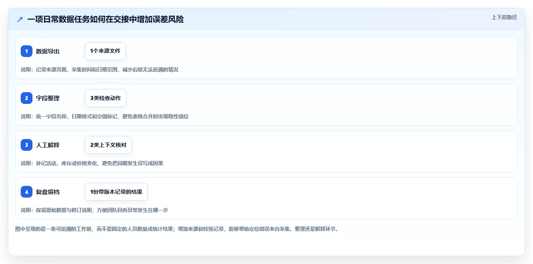Click the 1份带版本记录的结果 chip

click(116, 192)
